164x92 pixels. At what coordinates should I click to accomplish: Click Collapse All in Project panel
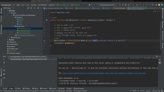(34, 8)
